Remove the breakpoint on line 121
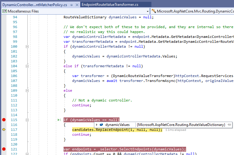This screenshot has width=234, height=155. 4,149
